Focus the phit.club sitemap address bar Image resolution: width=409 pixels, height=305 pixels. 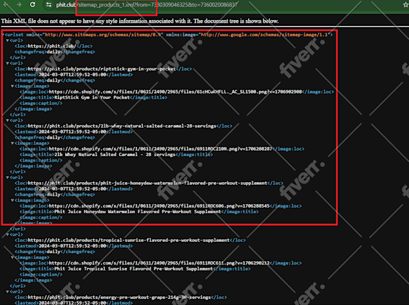146,5
